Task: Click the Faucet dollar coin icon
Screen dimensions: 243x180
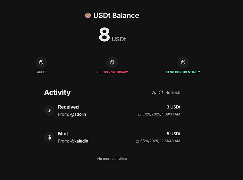Action: click(x=41, y=62)
